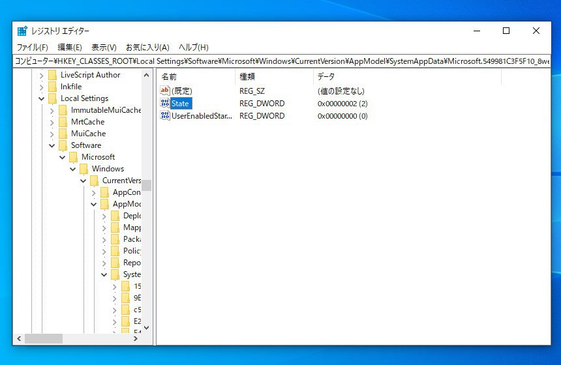Screen dimensions: 561x365
Task: Select the State DWORD value icon
Action: point(164,104)
